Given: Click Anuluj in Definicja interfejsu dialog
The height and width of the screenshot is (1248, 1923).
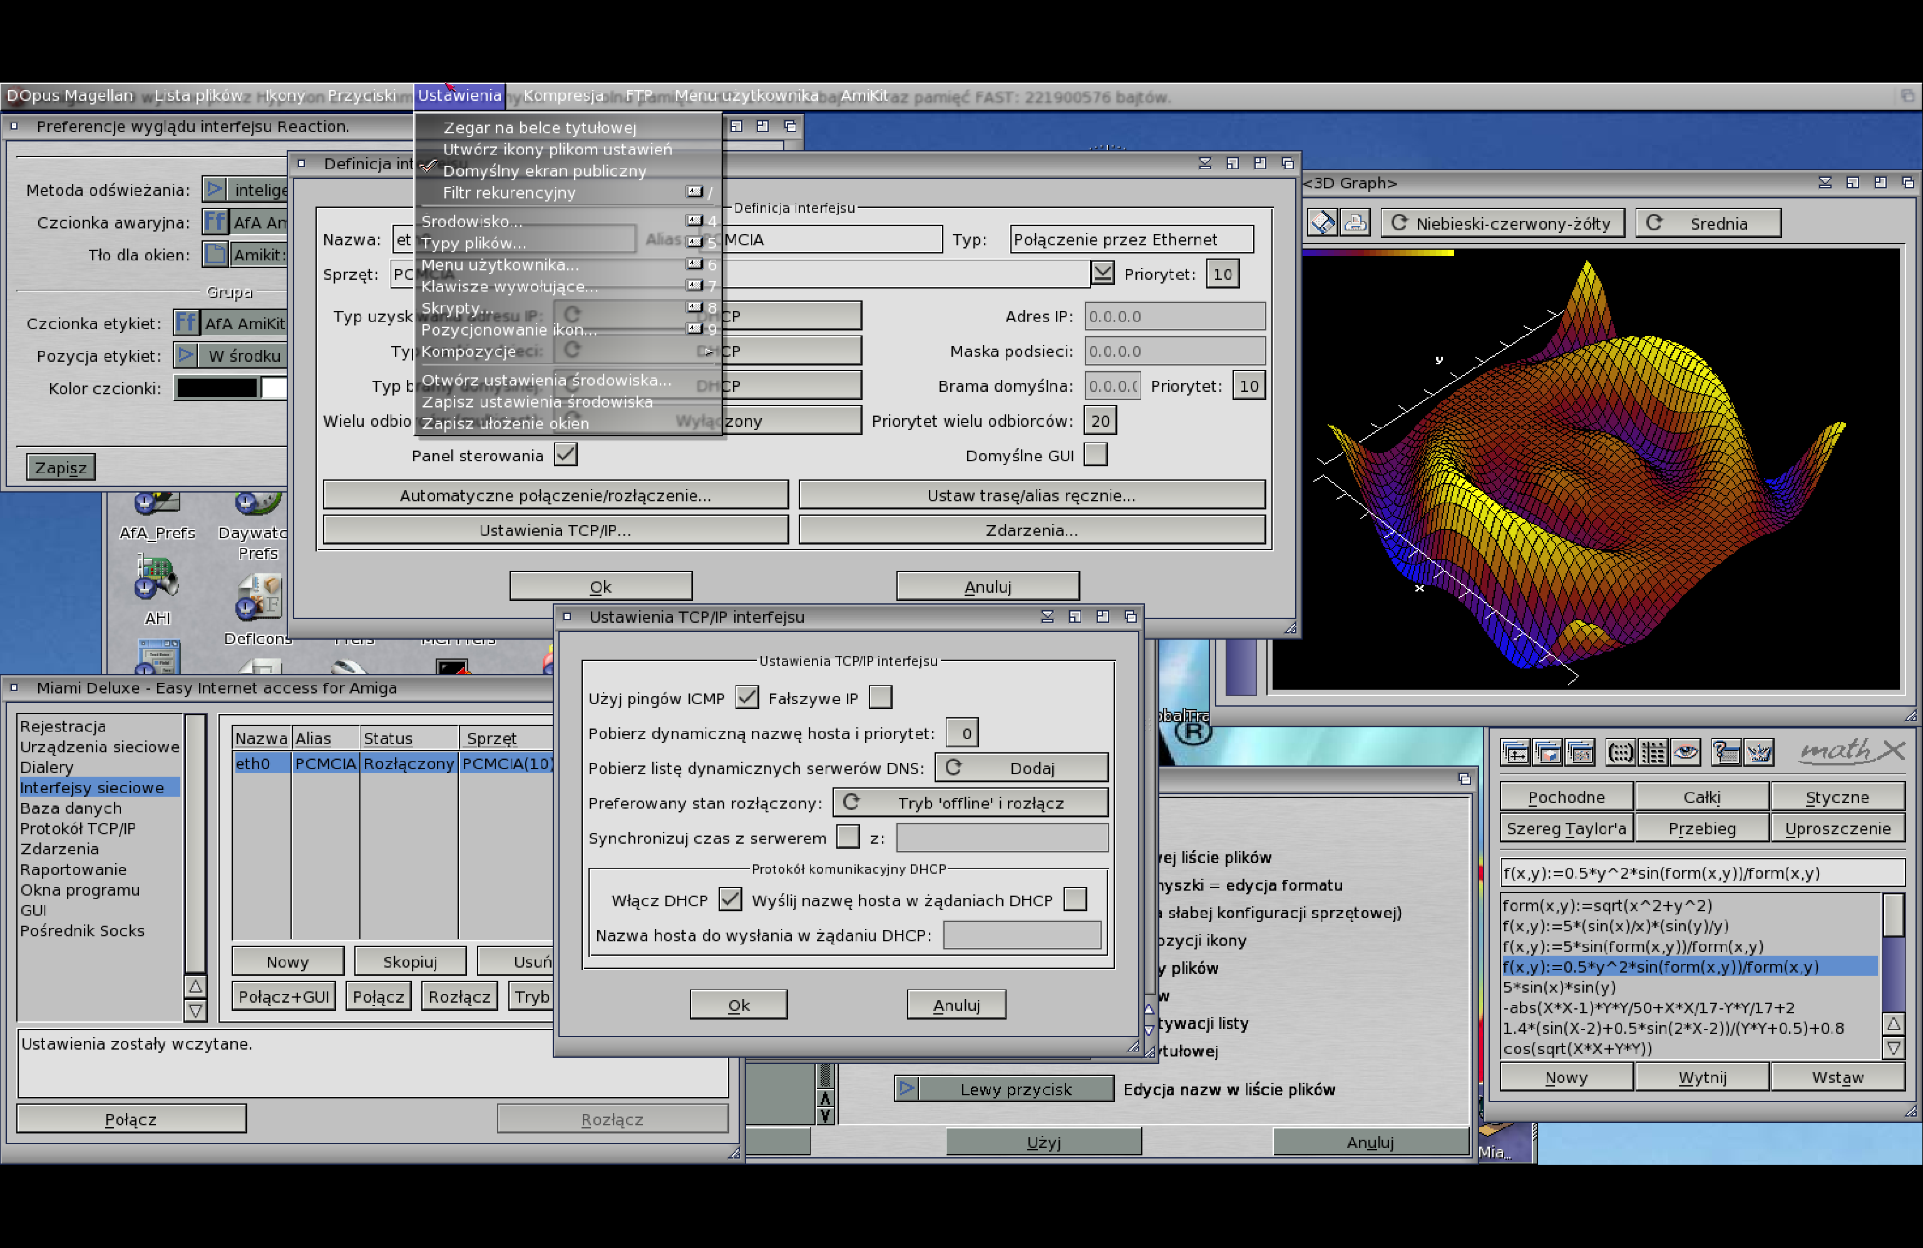Looking at the screenshot, I should coord(987,586).
